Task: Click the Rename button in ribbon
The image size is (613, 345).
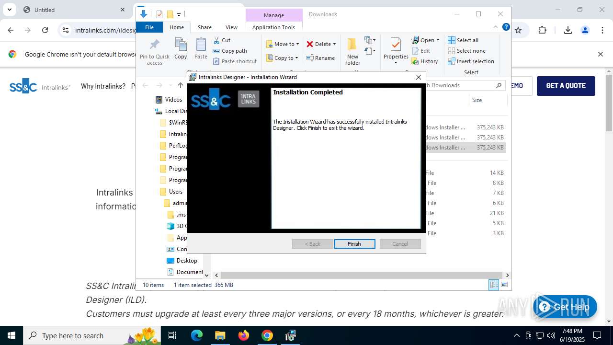Action: [x=320, y=58]
